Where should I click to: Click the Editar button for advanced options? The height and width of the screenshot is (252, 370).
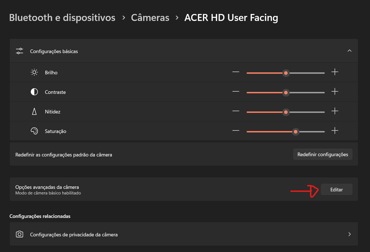(337, 190)
